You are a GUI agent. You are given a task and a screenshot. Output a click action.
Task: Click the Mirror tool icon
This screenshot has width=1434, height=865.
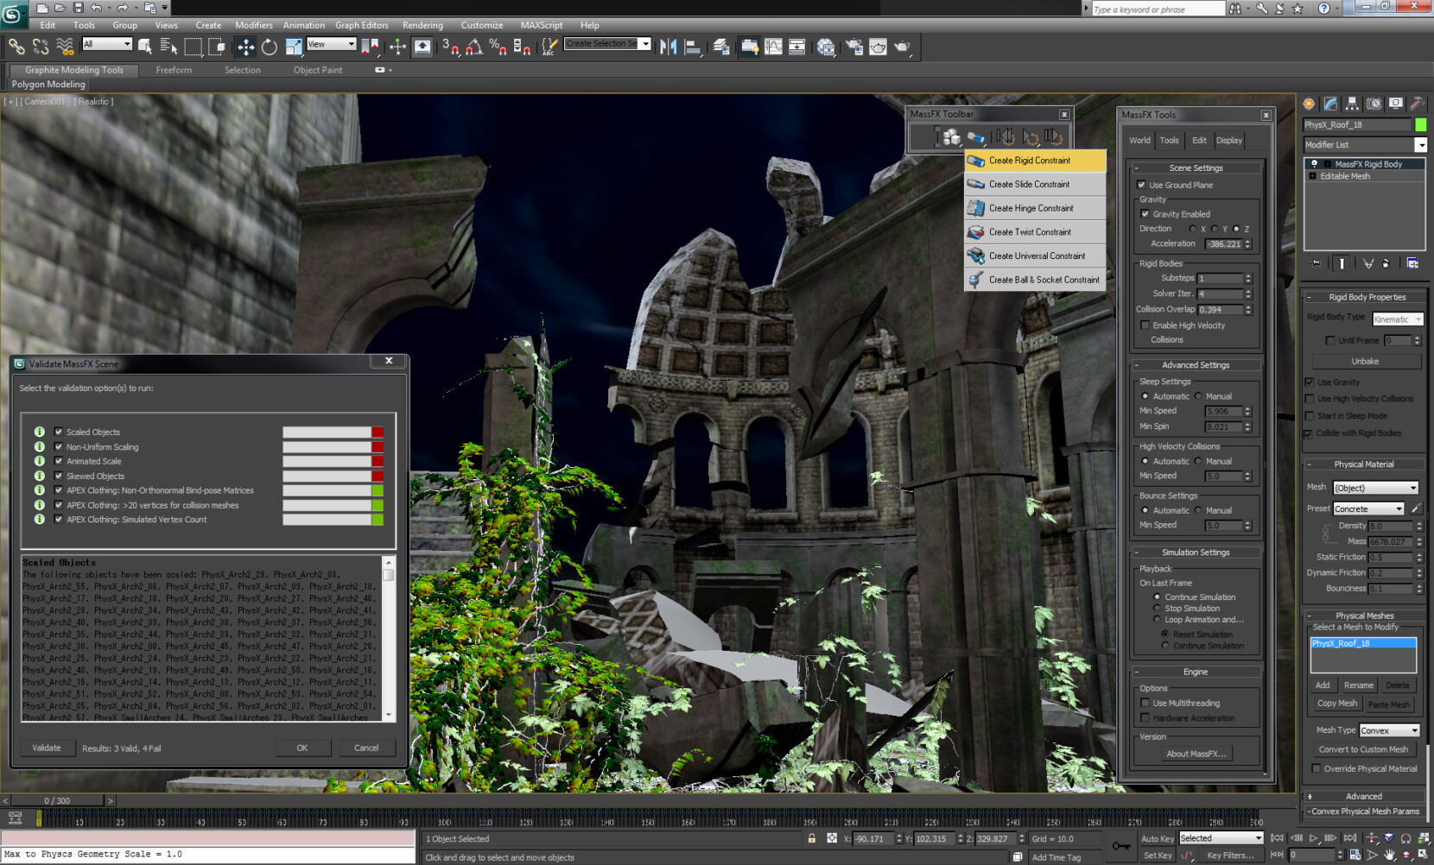click(668, 47)
